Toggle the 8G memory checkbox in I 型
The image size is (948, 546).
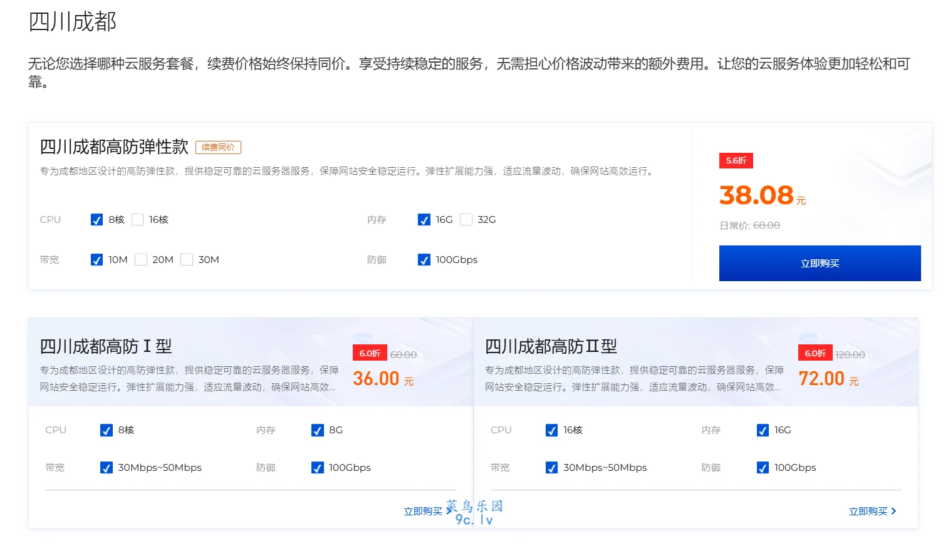tap(318, 430)
